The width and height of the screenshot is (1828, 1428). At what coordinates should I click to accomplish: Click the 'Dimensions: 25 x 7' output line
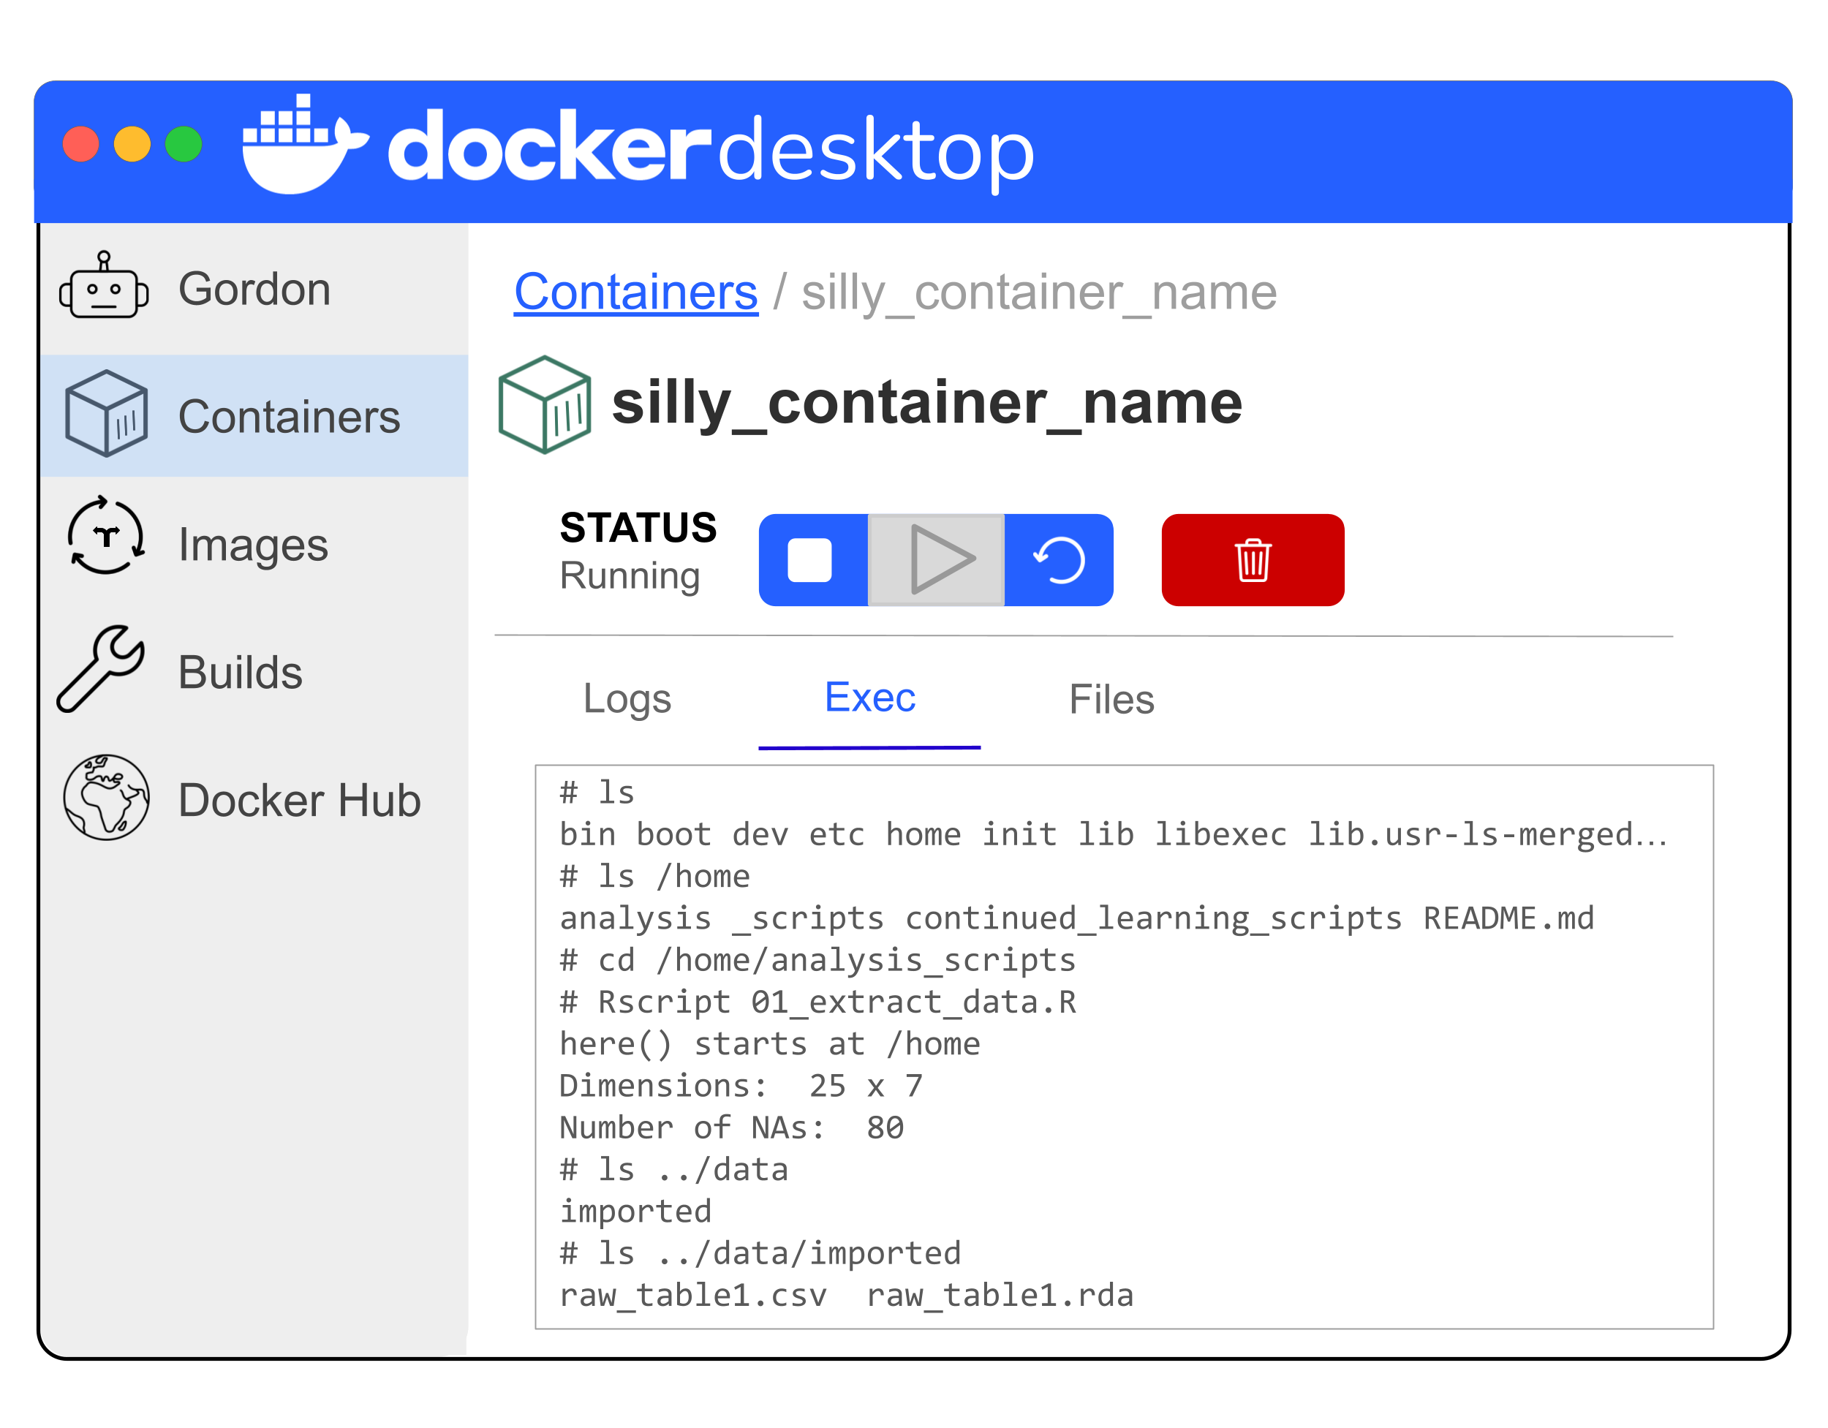741,1086
